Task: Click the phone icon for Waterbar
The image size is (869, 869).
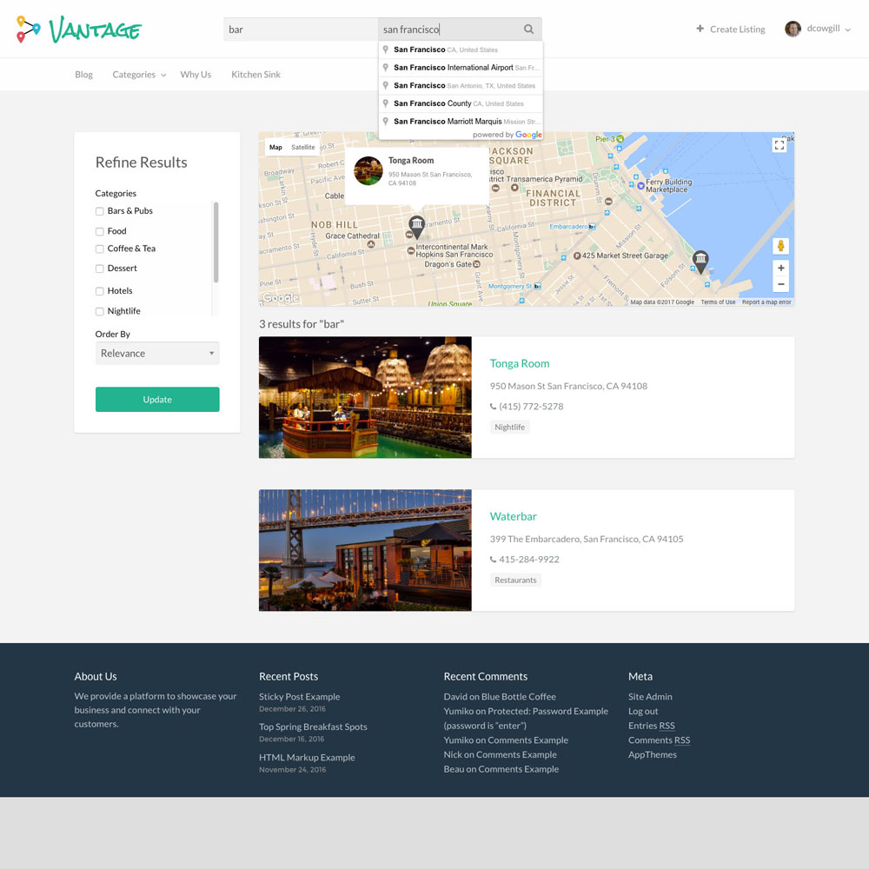Action: [x=493, y=559]
